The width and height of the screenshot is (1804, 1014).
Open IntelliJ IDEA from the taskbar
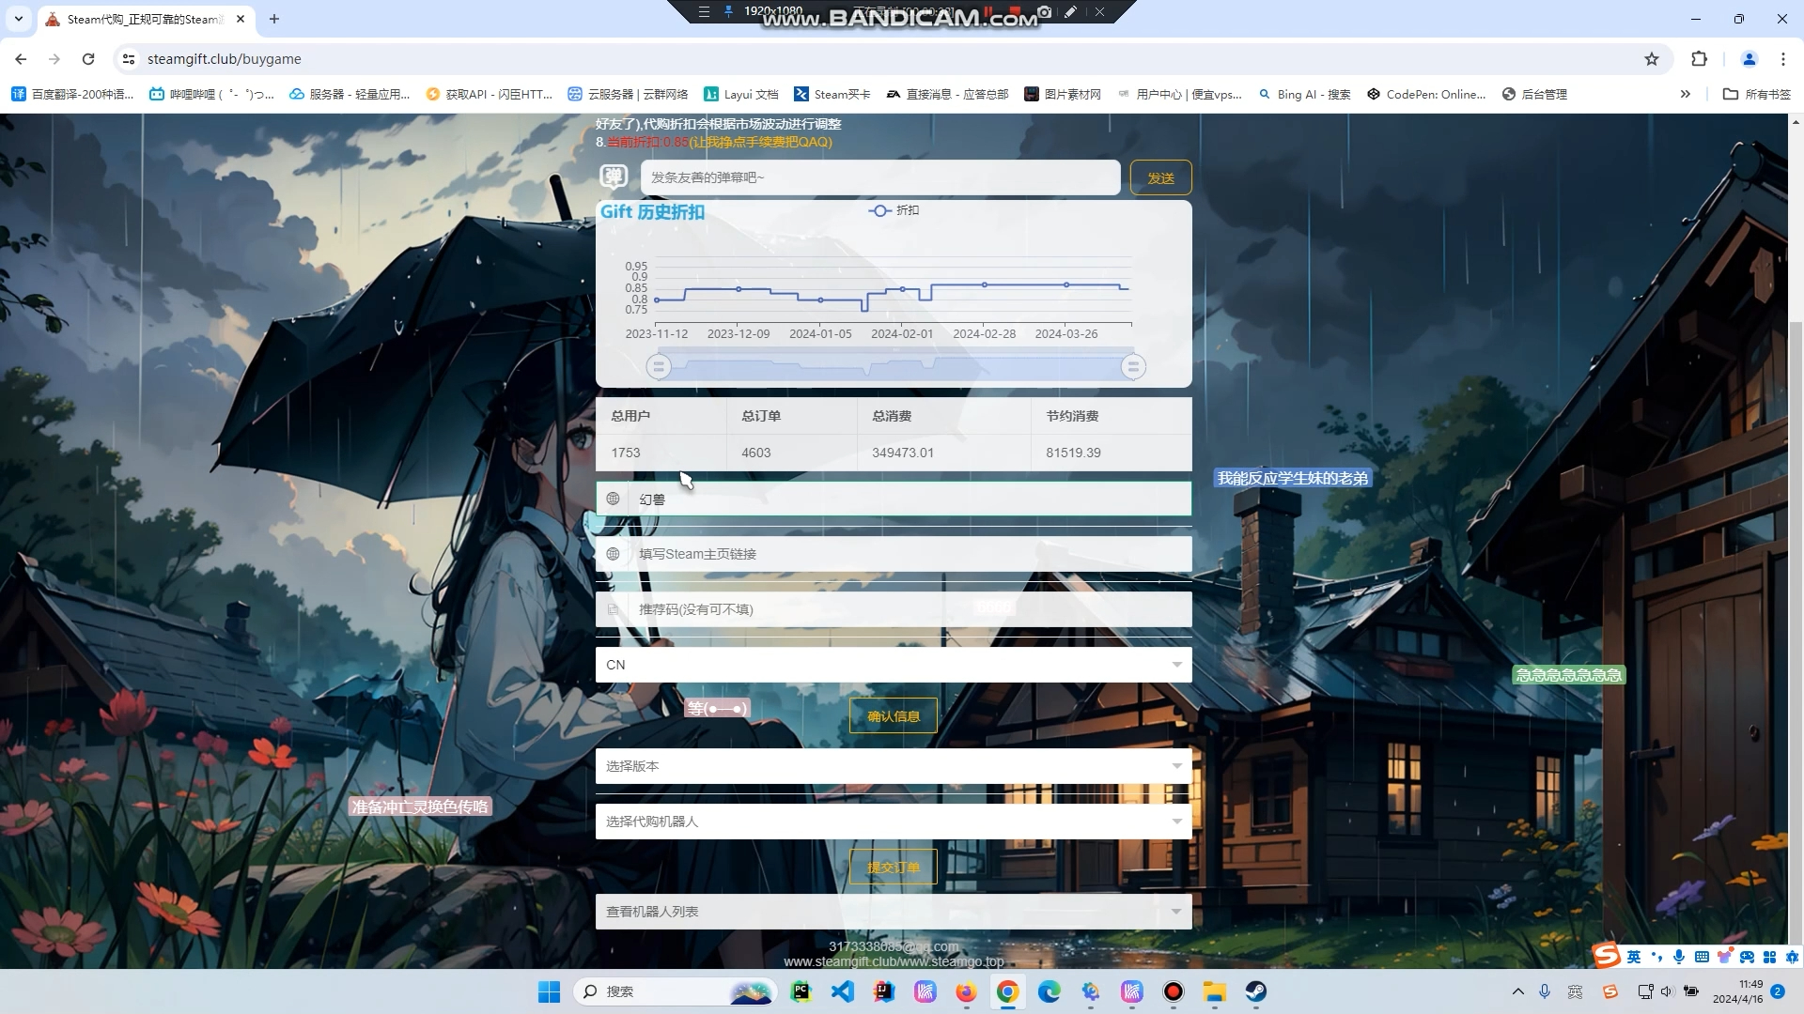(x=884, y=991)
